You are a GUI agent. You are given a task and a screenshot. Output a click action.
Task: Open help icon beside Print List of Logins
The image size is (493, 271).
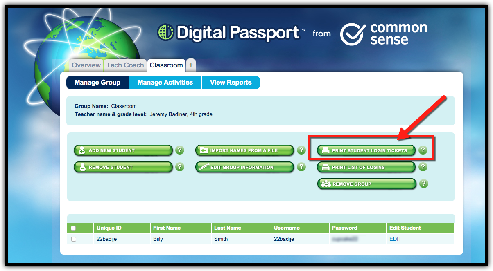[423, 167]
